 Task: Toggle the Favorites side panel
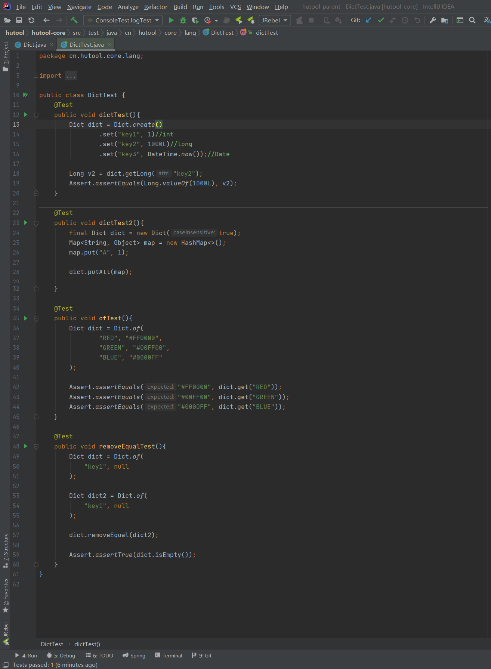tap(5, 596)
